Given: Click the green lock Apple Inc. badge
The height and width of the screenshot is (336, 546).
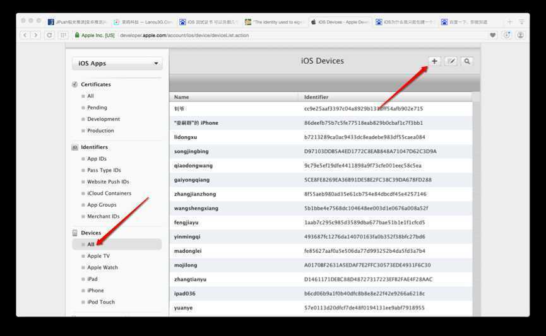Looking at the screenshot, I should tap(95, 35).
